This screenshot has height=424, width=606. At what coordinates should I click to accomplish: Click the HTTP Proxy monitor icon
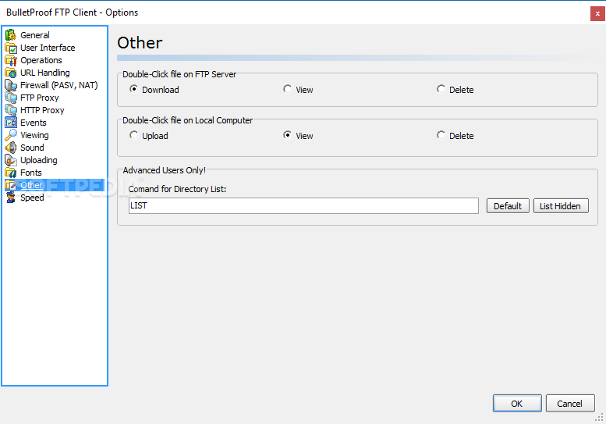tap(11, 110)
